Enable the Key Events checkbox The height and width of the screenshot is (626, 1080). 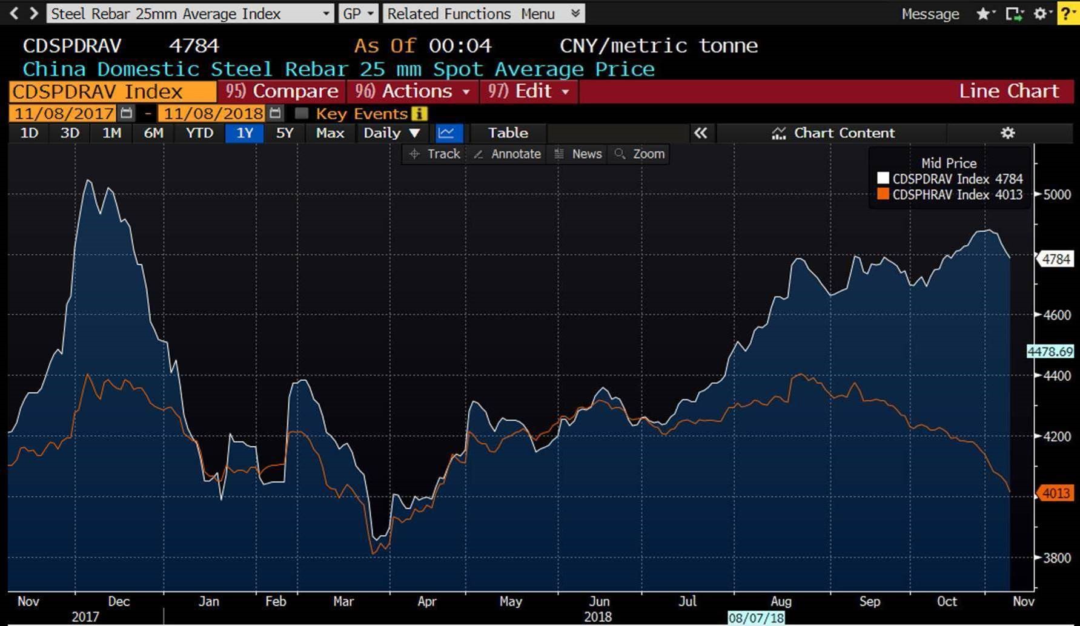(x=301, y=113)
